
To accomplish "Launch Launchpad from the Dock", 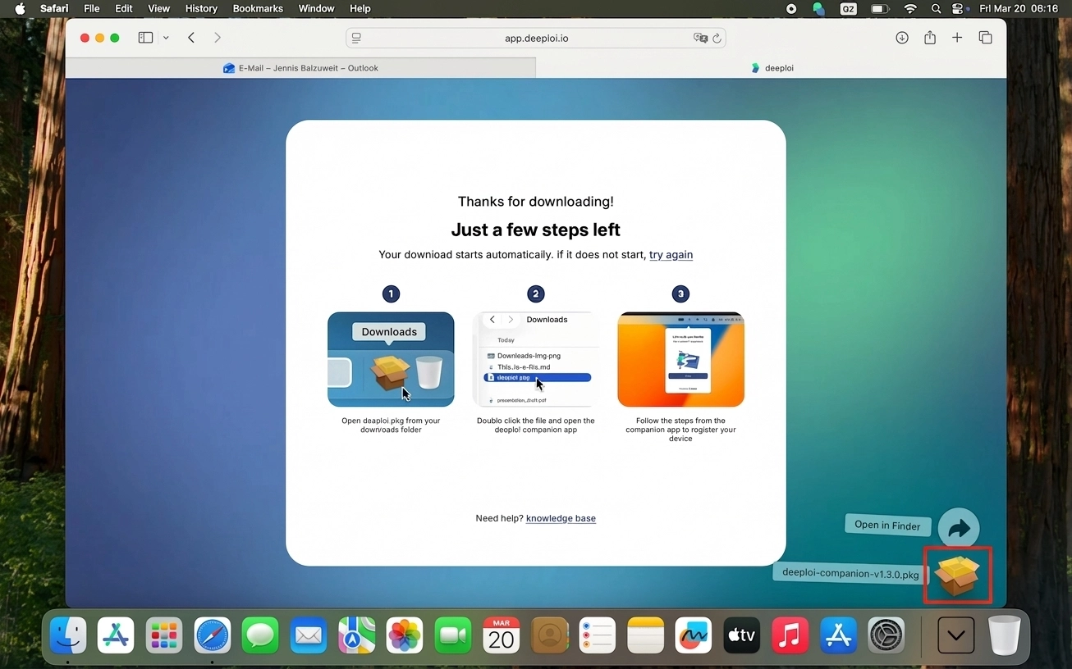I will click(x=164, y=635).
